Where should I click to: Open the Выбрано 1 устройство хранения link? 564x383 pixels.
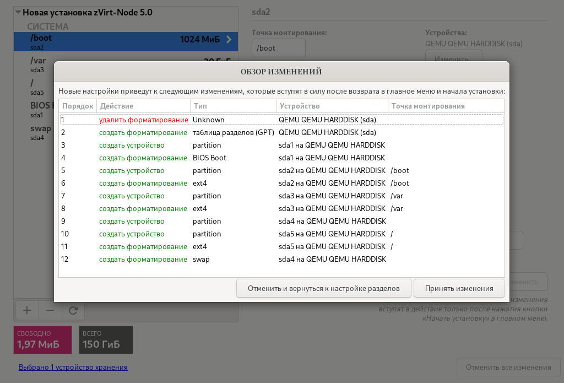click(73, 367)
